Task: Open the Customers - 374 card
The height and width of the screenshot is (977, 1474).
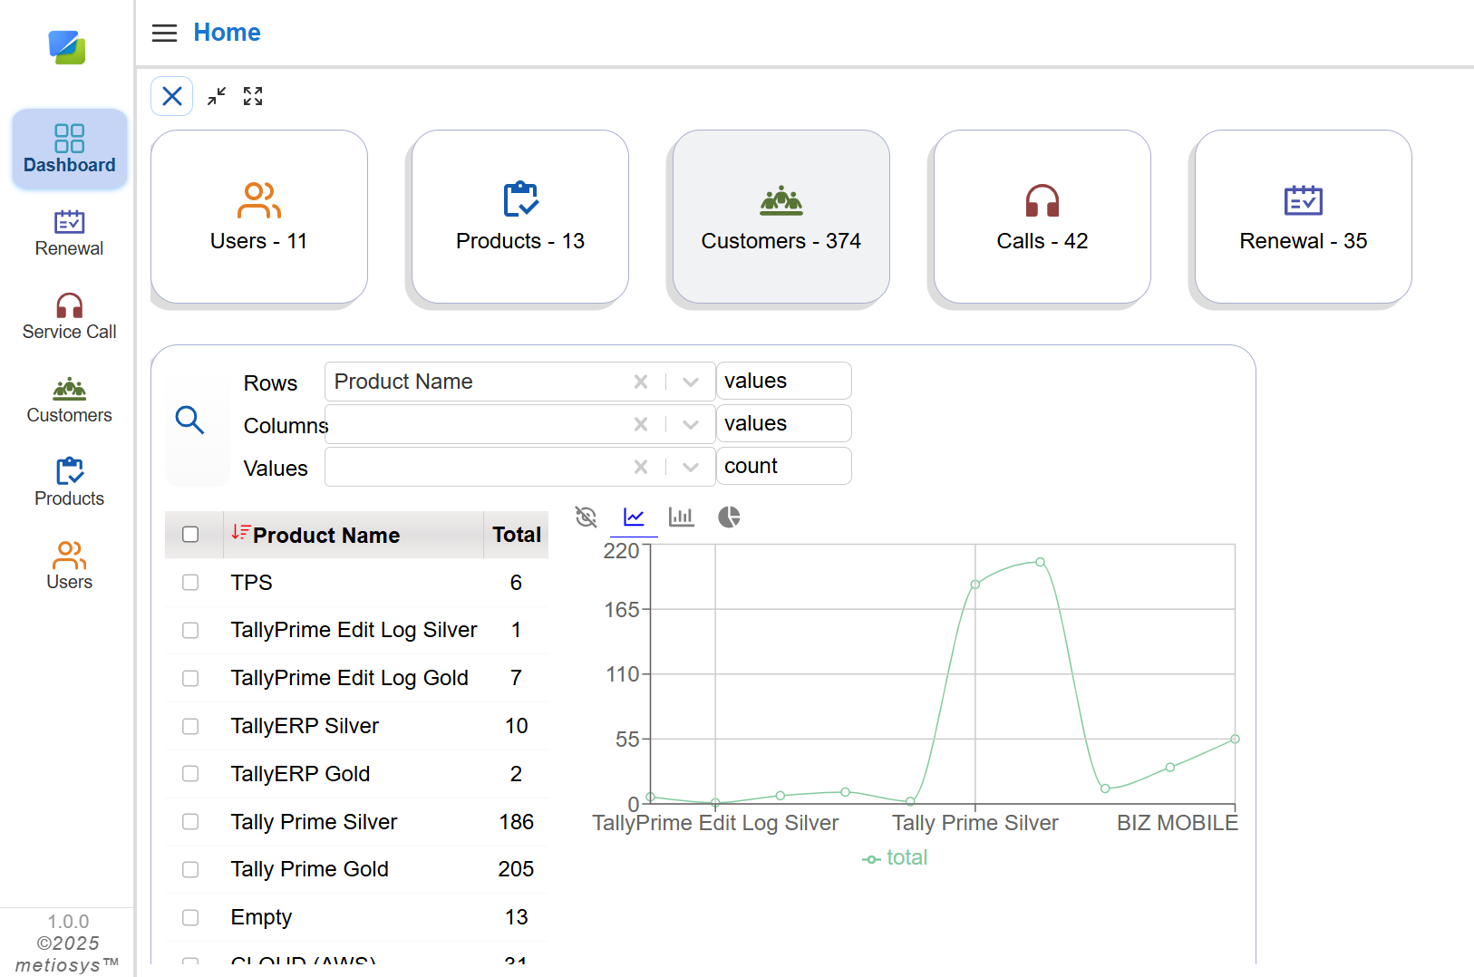Action: coord(781,217)
